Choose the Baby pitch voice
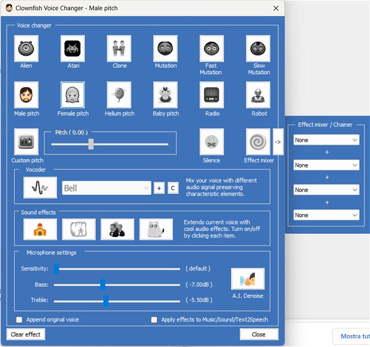Image resolution: width=370 pixels, height=347 pixels. [x=165, y=95]
